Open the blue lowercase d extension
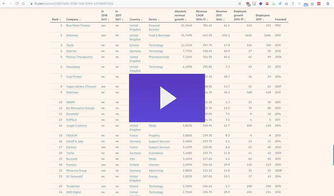This screenshot has width=334, height=196. tap(280, 4)
